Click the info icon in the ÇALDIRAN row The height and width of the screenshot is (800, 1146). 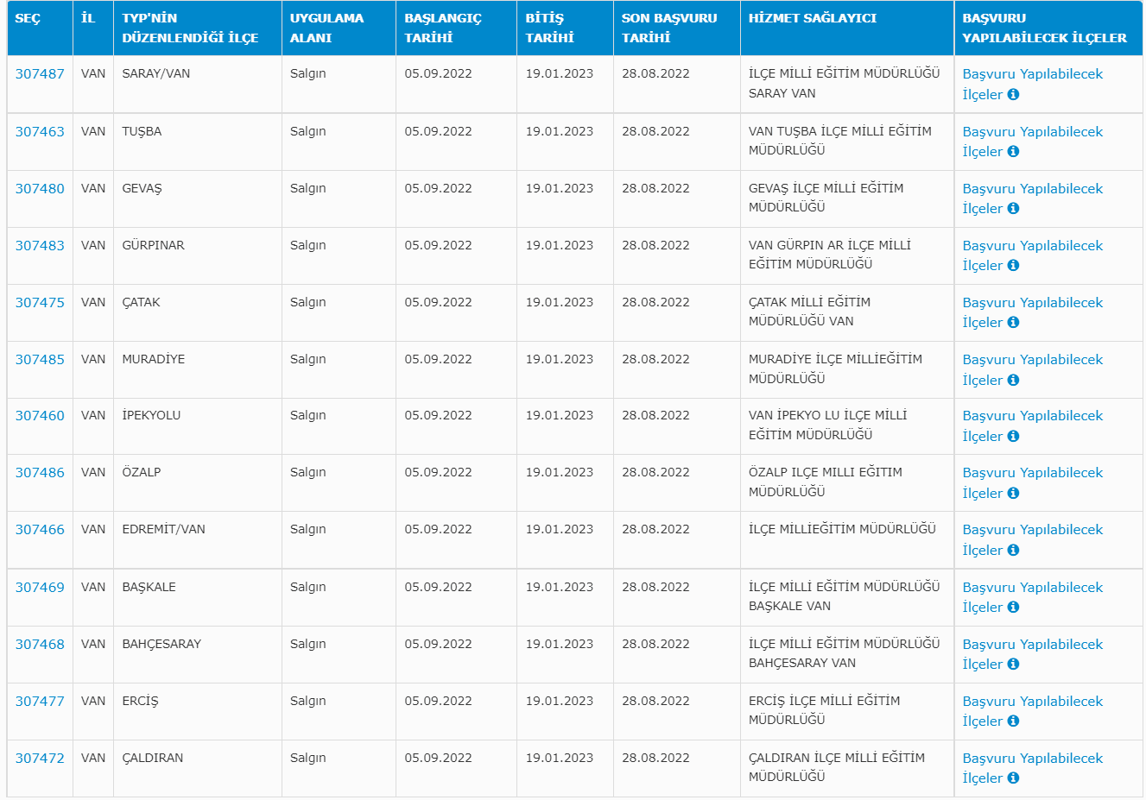[x=1013, y=778]
